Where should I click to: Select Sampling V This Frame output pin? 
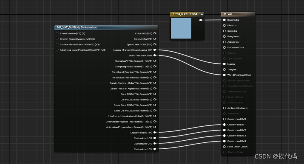click(155, 61)
